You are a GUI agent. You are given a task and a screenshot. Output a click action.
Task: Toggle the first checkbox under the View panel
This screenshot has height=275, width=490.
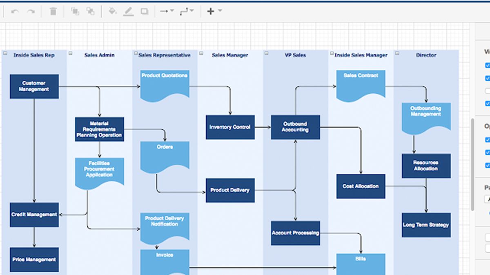coord(487,65)
